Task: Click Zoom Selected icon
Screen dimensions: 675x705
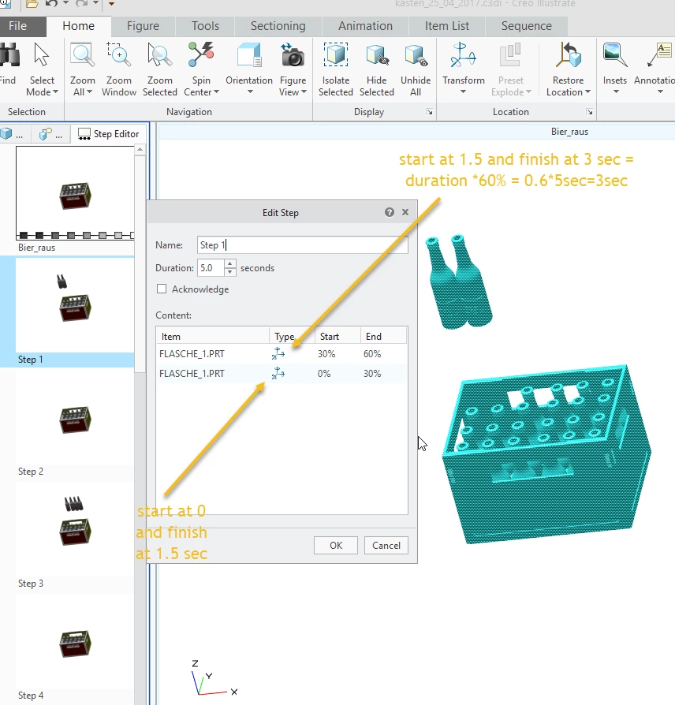Action: point(159,55)
